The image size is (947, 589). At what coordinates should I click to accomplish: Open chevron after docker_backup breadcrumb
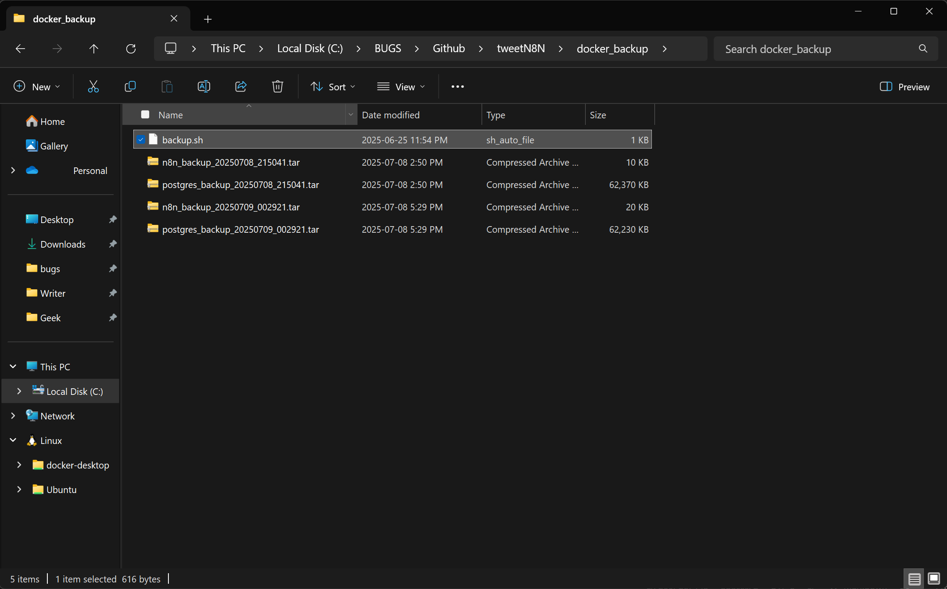[665, 49]
